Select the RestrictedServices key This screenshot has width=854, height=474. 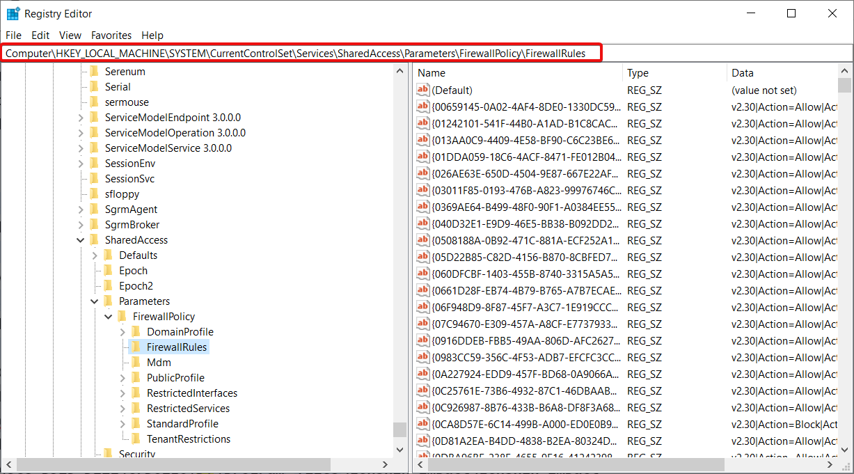(x=188, y=409)
